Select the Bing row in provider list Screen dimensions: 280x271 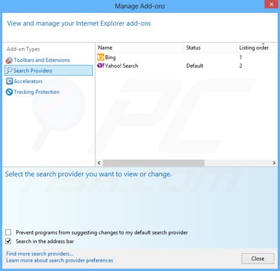coord(187,57)
